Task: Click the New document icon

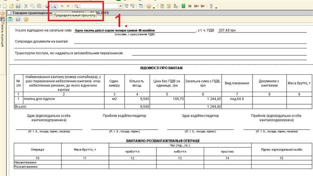Action: [x=5, y=6]
